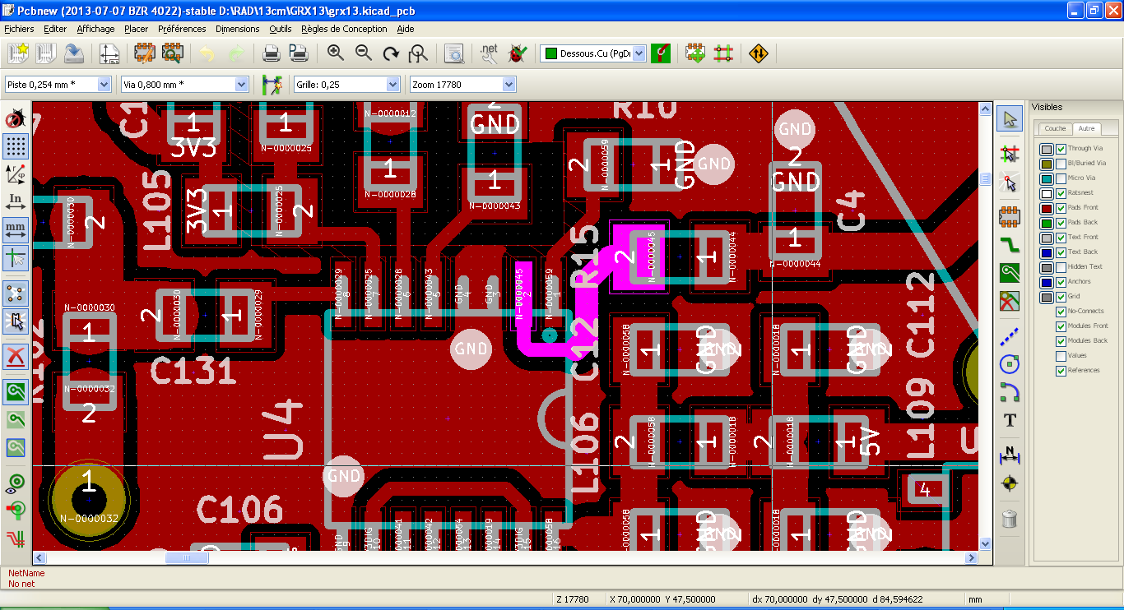This screenshot has height=610, width=1124.
Task: Select the delete items trash tool
Action: (1010, 519)
